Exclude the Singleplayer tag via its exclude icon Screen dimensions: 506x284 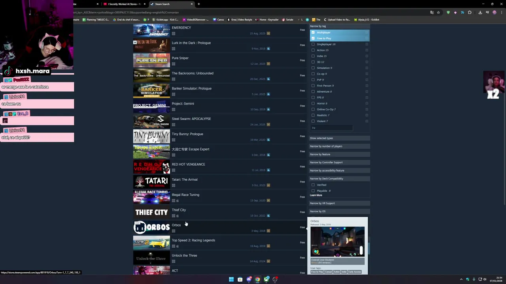pyautogui.click(x=367, y=44)
